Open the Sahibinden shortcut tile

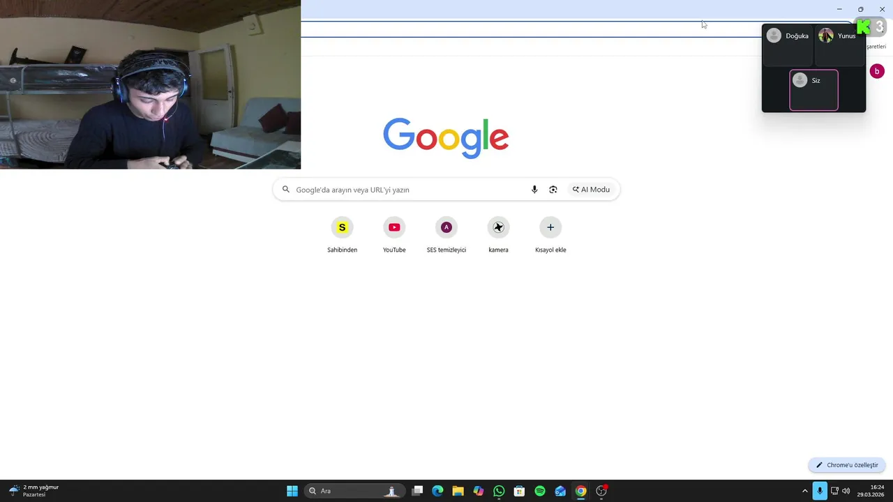click(x=342, y=235)
